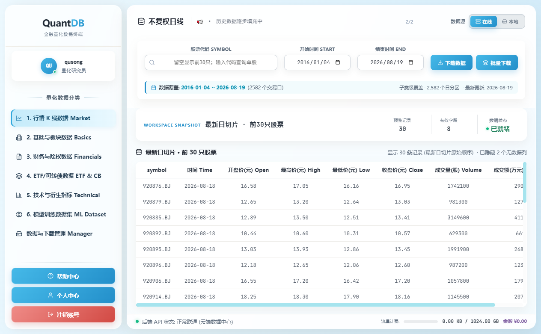Click the bar chart icon of Technical
The height and width of the screenshot is (334, 541).
[x=19, y=195]
